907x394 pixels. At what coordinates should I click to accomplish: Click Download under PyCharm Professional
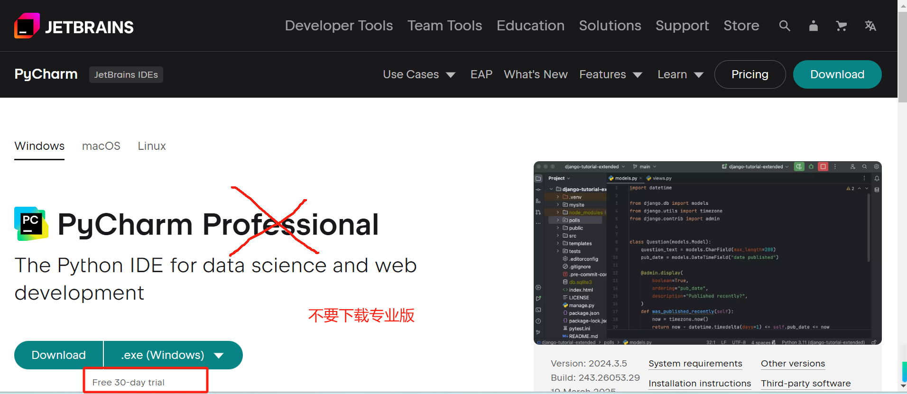(59, 355)
